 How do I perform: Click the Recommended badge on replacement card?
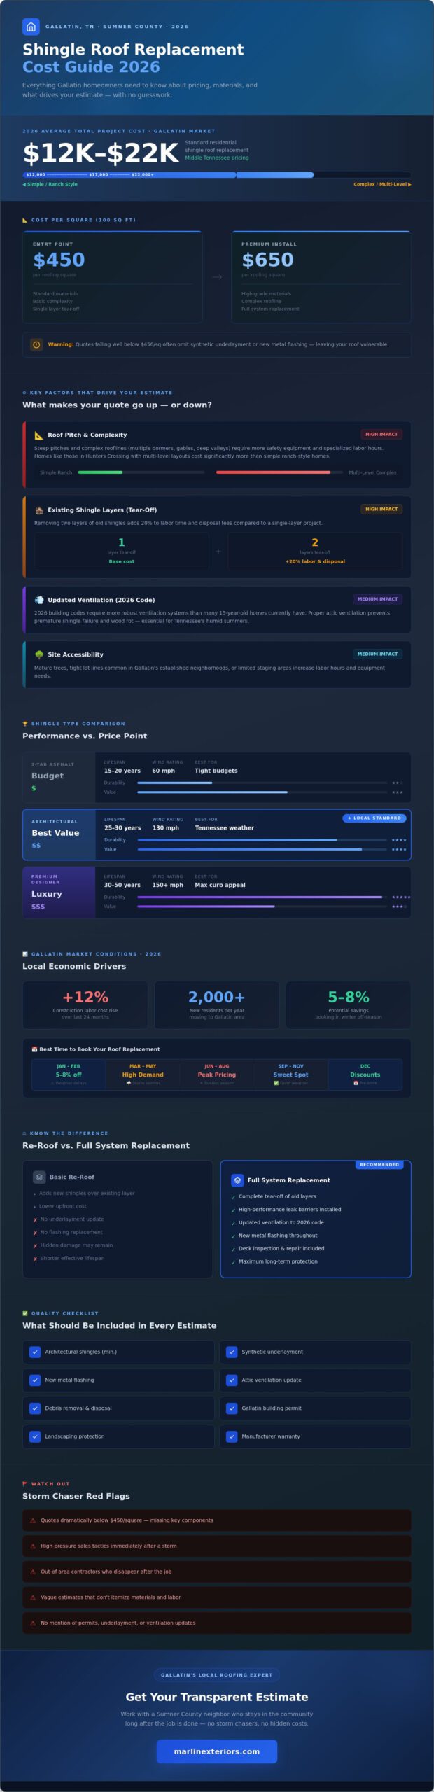[379, 1164]
